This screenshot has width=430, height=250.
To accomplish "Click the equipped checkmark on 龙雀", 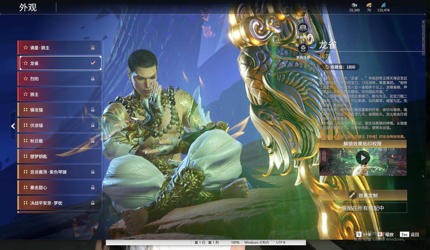I will click(x=93, y=63).
